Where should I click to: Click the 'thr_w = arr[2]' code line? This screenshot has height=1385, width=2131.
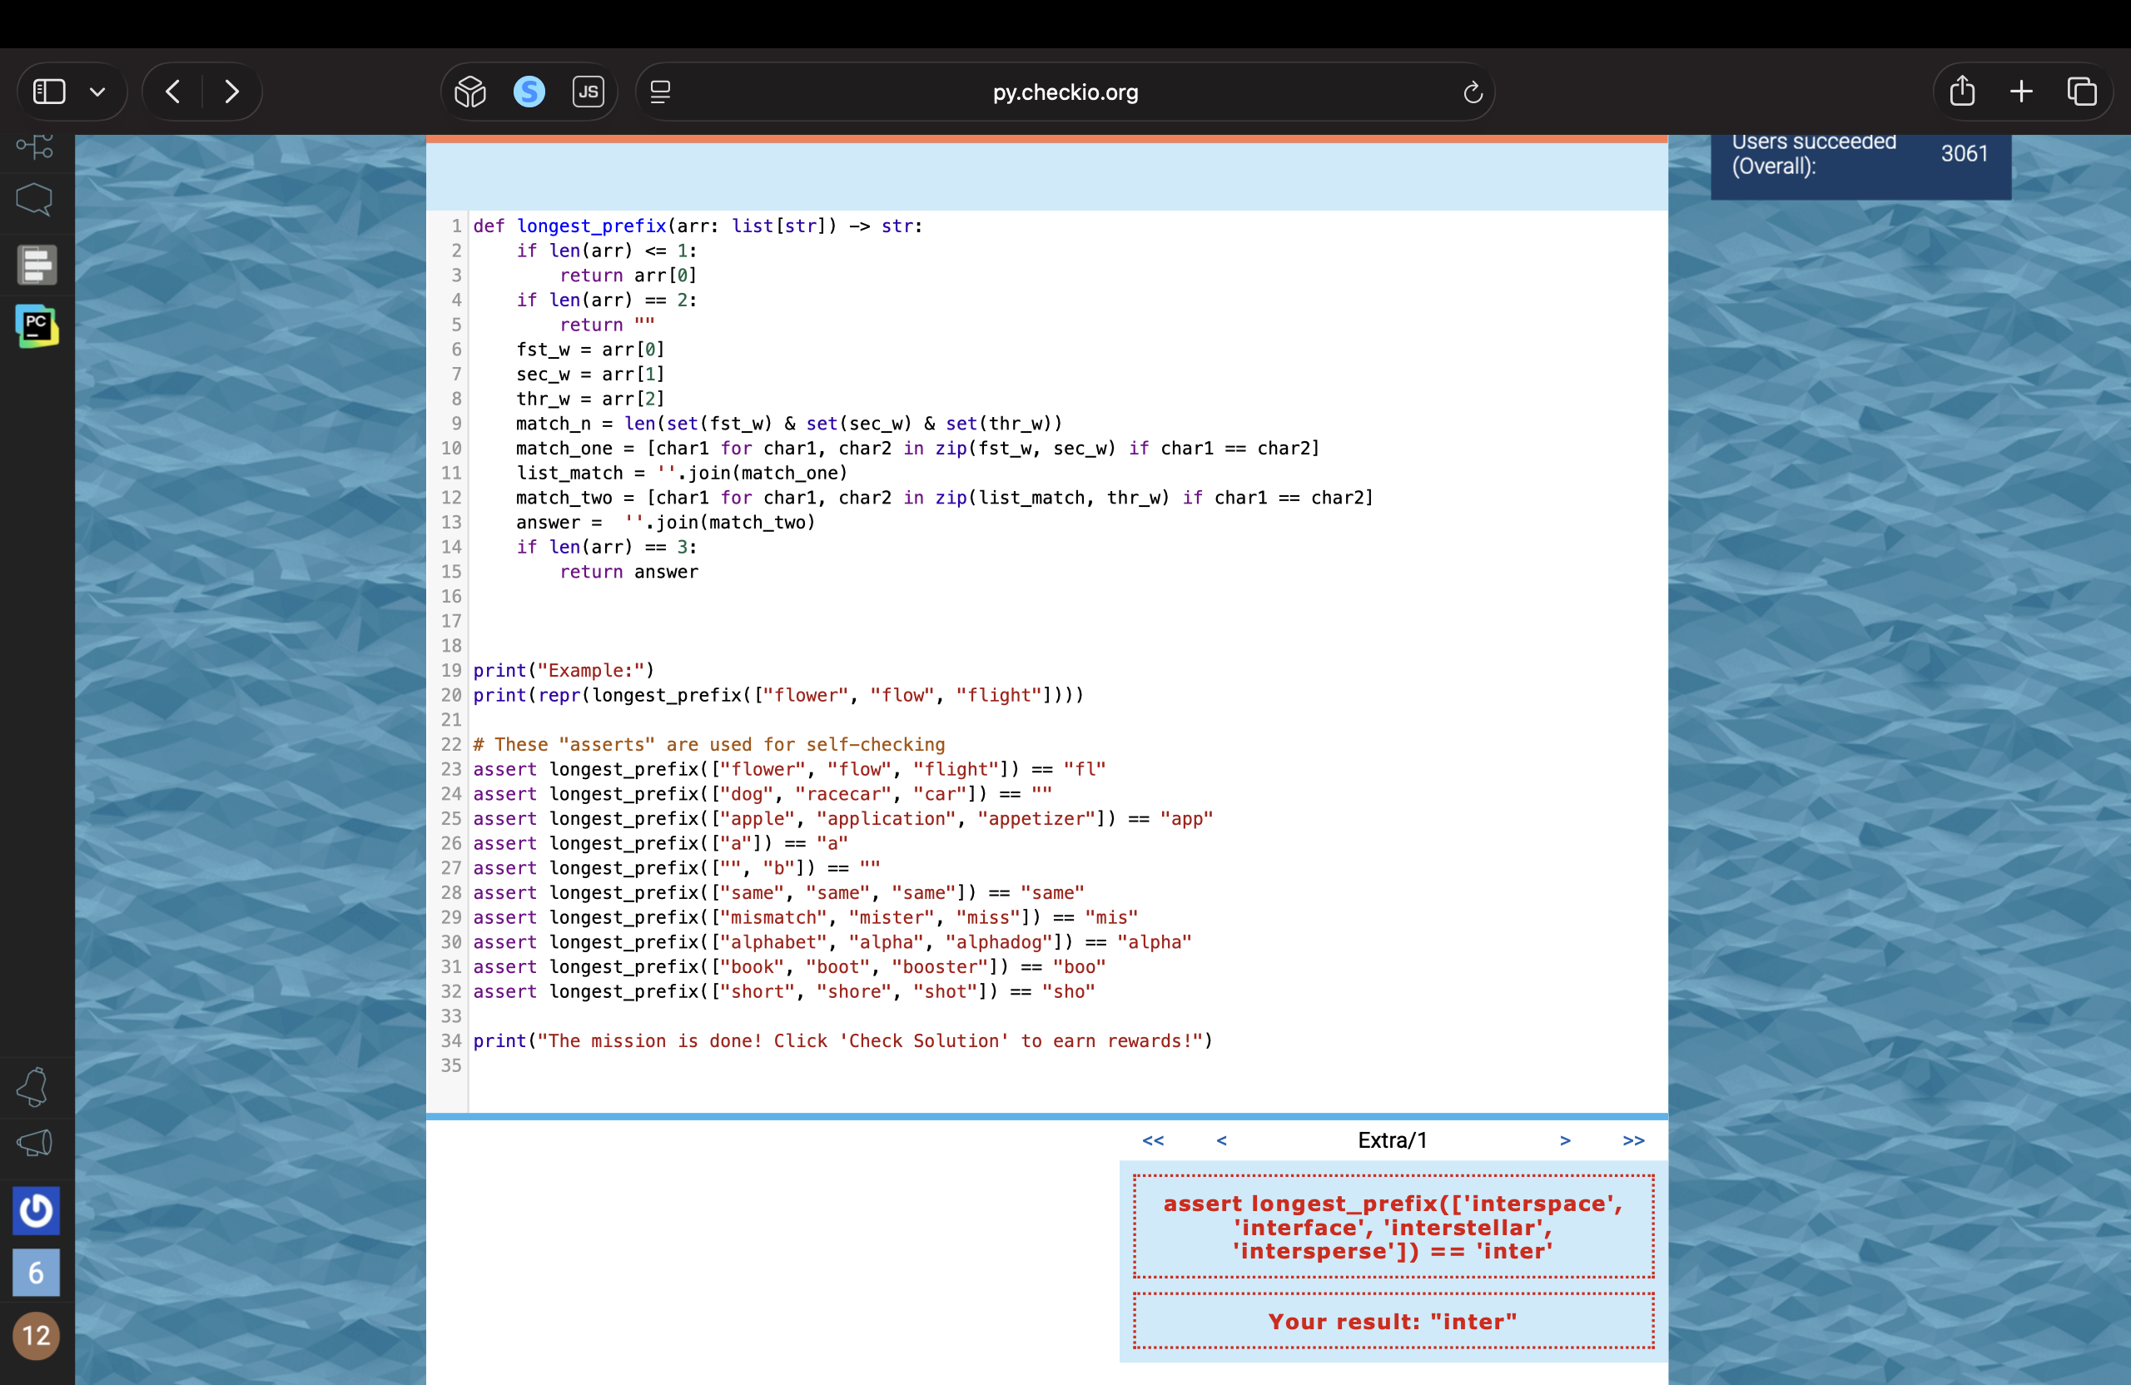tap(590, 399)
